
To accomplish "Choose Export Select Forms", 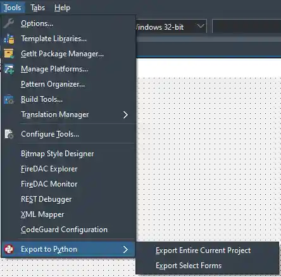I will 207,266.
